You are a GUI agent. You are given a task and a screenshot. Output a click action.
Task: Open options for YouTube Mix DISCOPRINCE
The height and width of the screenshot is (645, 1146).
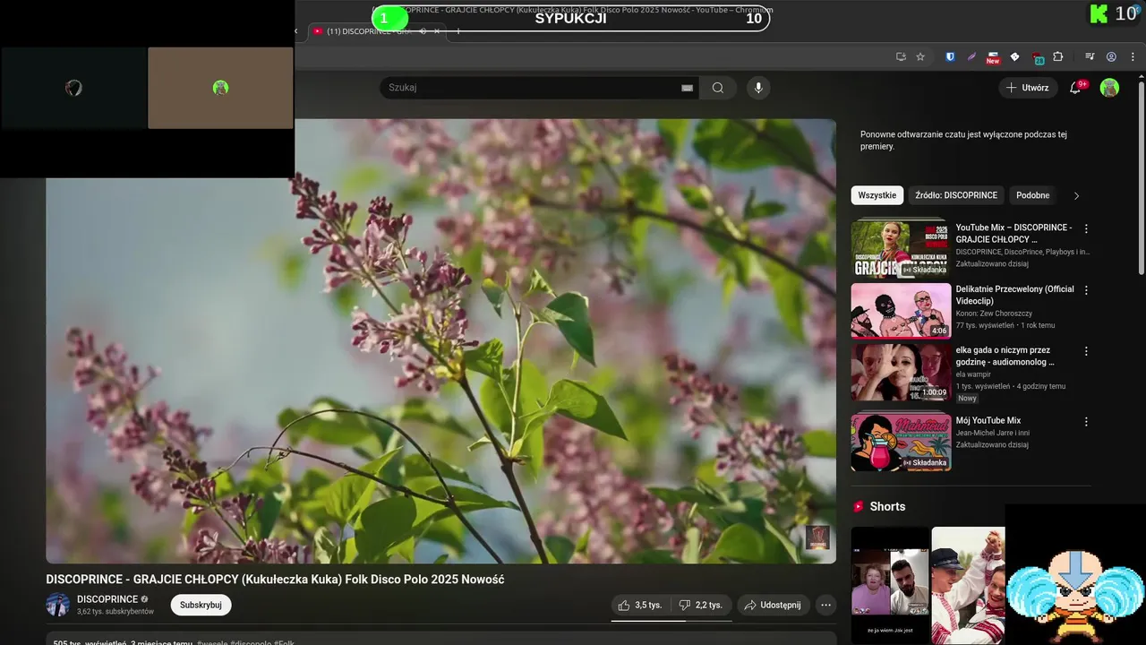point(1086,229)
